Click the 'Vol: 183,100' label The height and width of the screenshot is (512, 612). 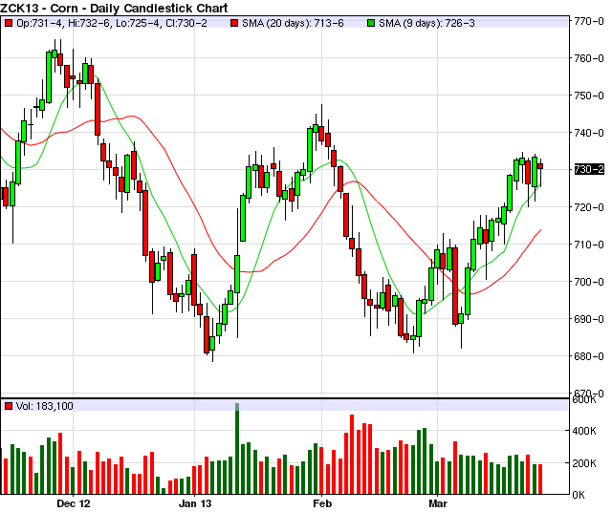45,406
